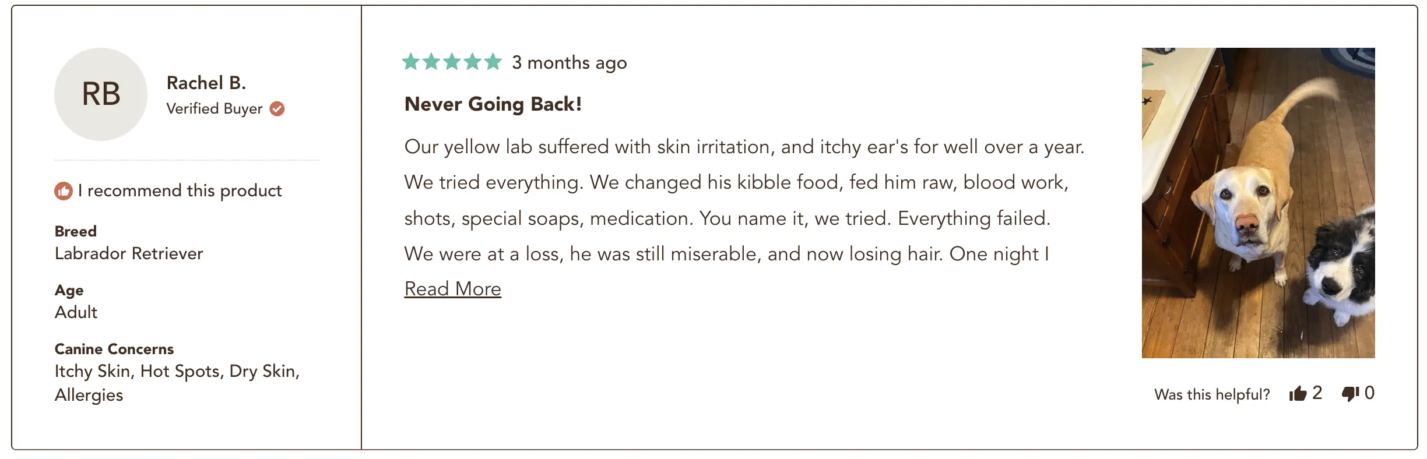Image resolution: width=1427 pixels, height=459 pixels.
Task: Click the 3 months ago timestamp
Action: (x=570, y=62)
